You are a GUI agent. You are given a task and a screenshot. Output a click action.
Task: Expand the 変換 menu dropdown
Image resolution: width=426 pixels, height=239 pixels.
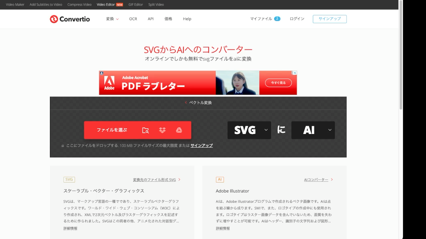point(112,19)
